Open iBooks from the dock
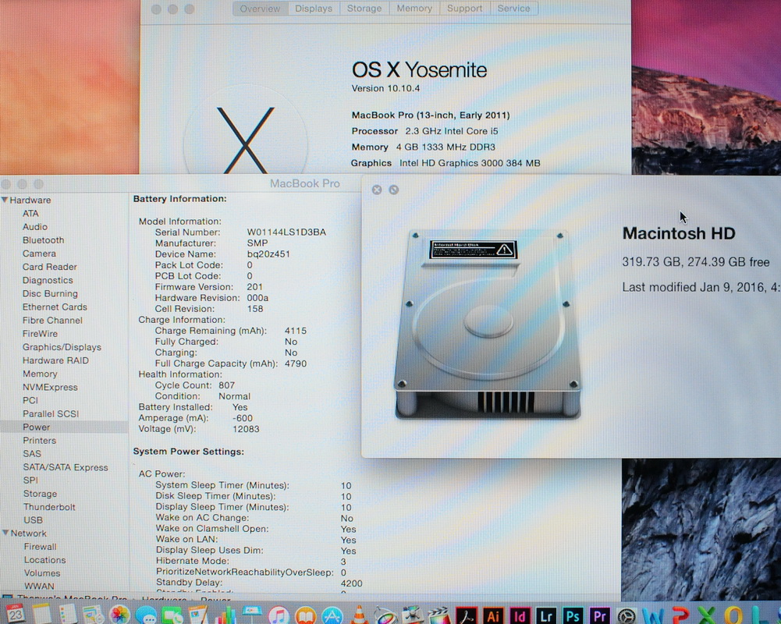The width and height of the screenshot is (781, 624). pos(305,615)
